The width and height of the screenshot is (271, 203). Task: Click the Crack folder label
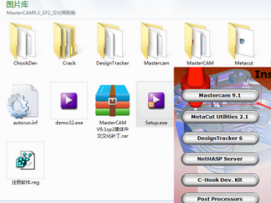tap(69, 63)
